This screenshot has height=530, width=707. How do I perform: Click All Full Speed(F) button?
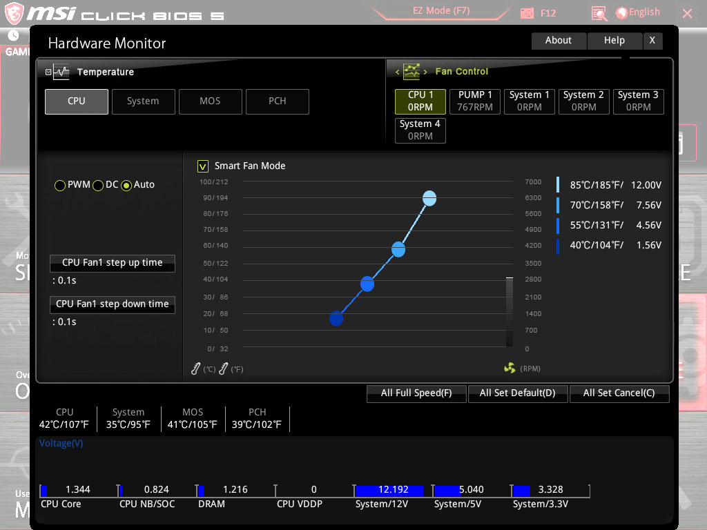click(416, 393)
